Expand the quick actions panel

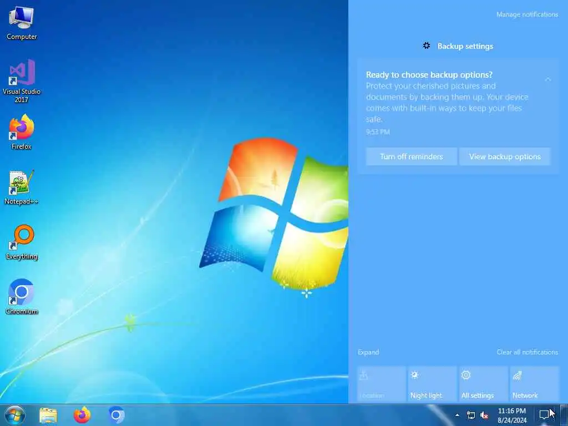coord(368,352)
